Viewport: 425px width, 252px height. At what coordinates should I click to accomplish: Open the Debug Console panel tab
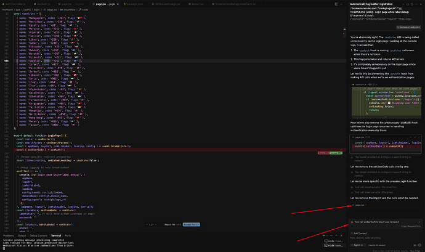38,235
